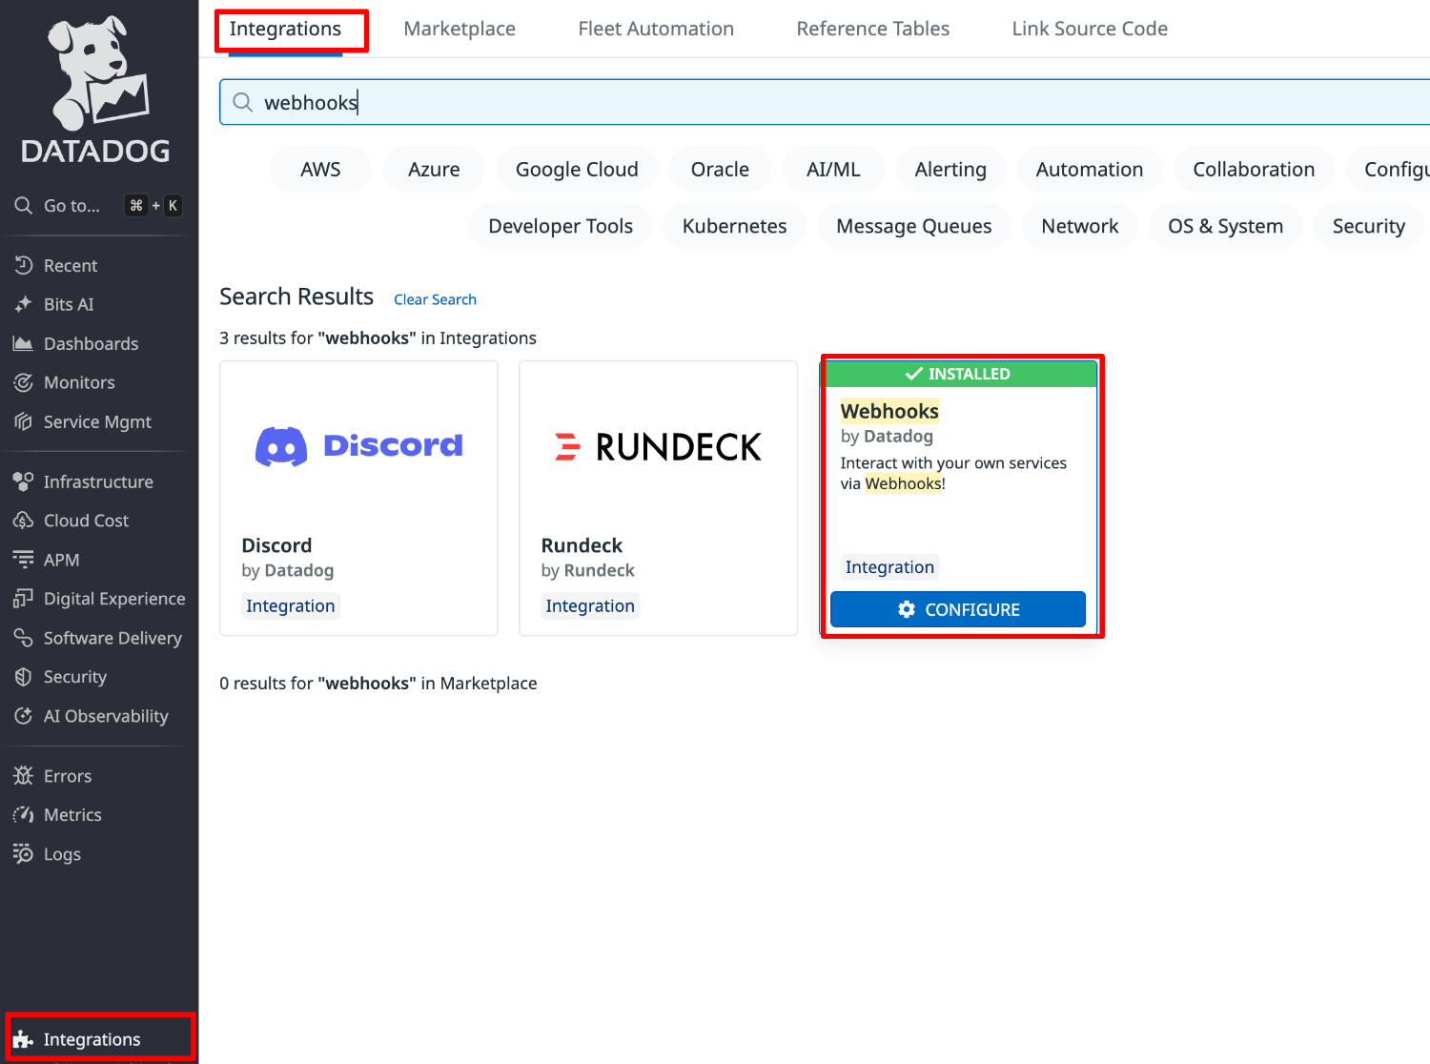
Task: Switch to the Reference Tables tab
Action: click(873, 29)
